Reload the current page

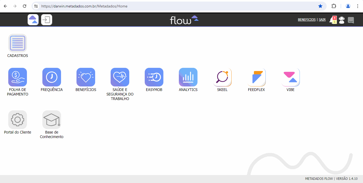pos(25,6)
